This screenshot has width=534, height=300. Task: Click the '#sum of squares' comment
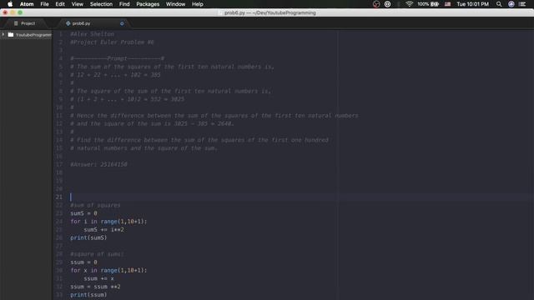coord(95,205)
